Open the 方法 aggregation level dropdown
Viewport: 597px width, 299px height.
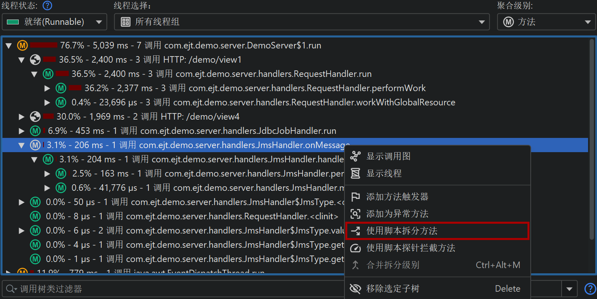[546, 22]
